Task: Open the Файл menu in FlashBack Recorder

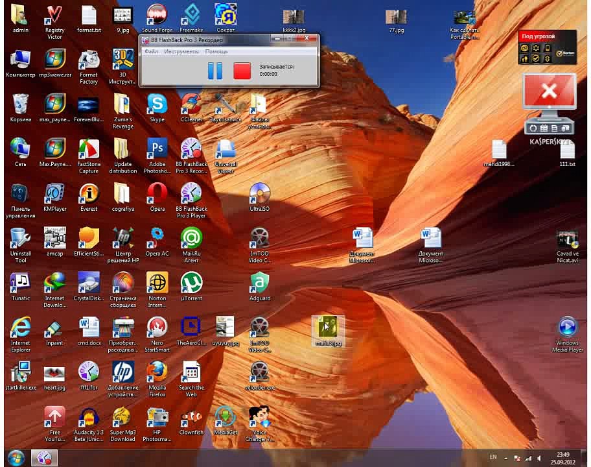Action: pyautogui.click(x=152, y=52)
